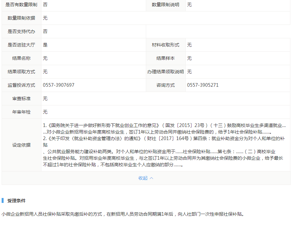Click the 监督投诉方式 phone number 0557-3907697
This screenshot has height=234, width=292.
(x=59, y=85)
